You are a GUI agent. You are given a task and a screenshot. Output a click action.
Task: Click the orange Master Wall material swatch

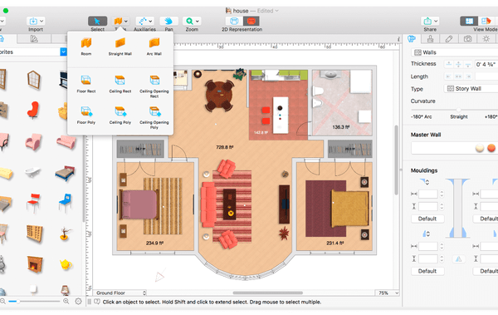(491, 148)
